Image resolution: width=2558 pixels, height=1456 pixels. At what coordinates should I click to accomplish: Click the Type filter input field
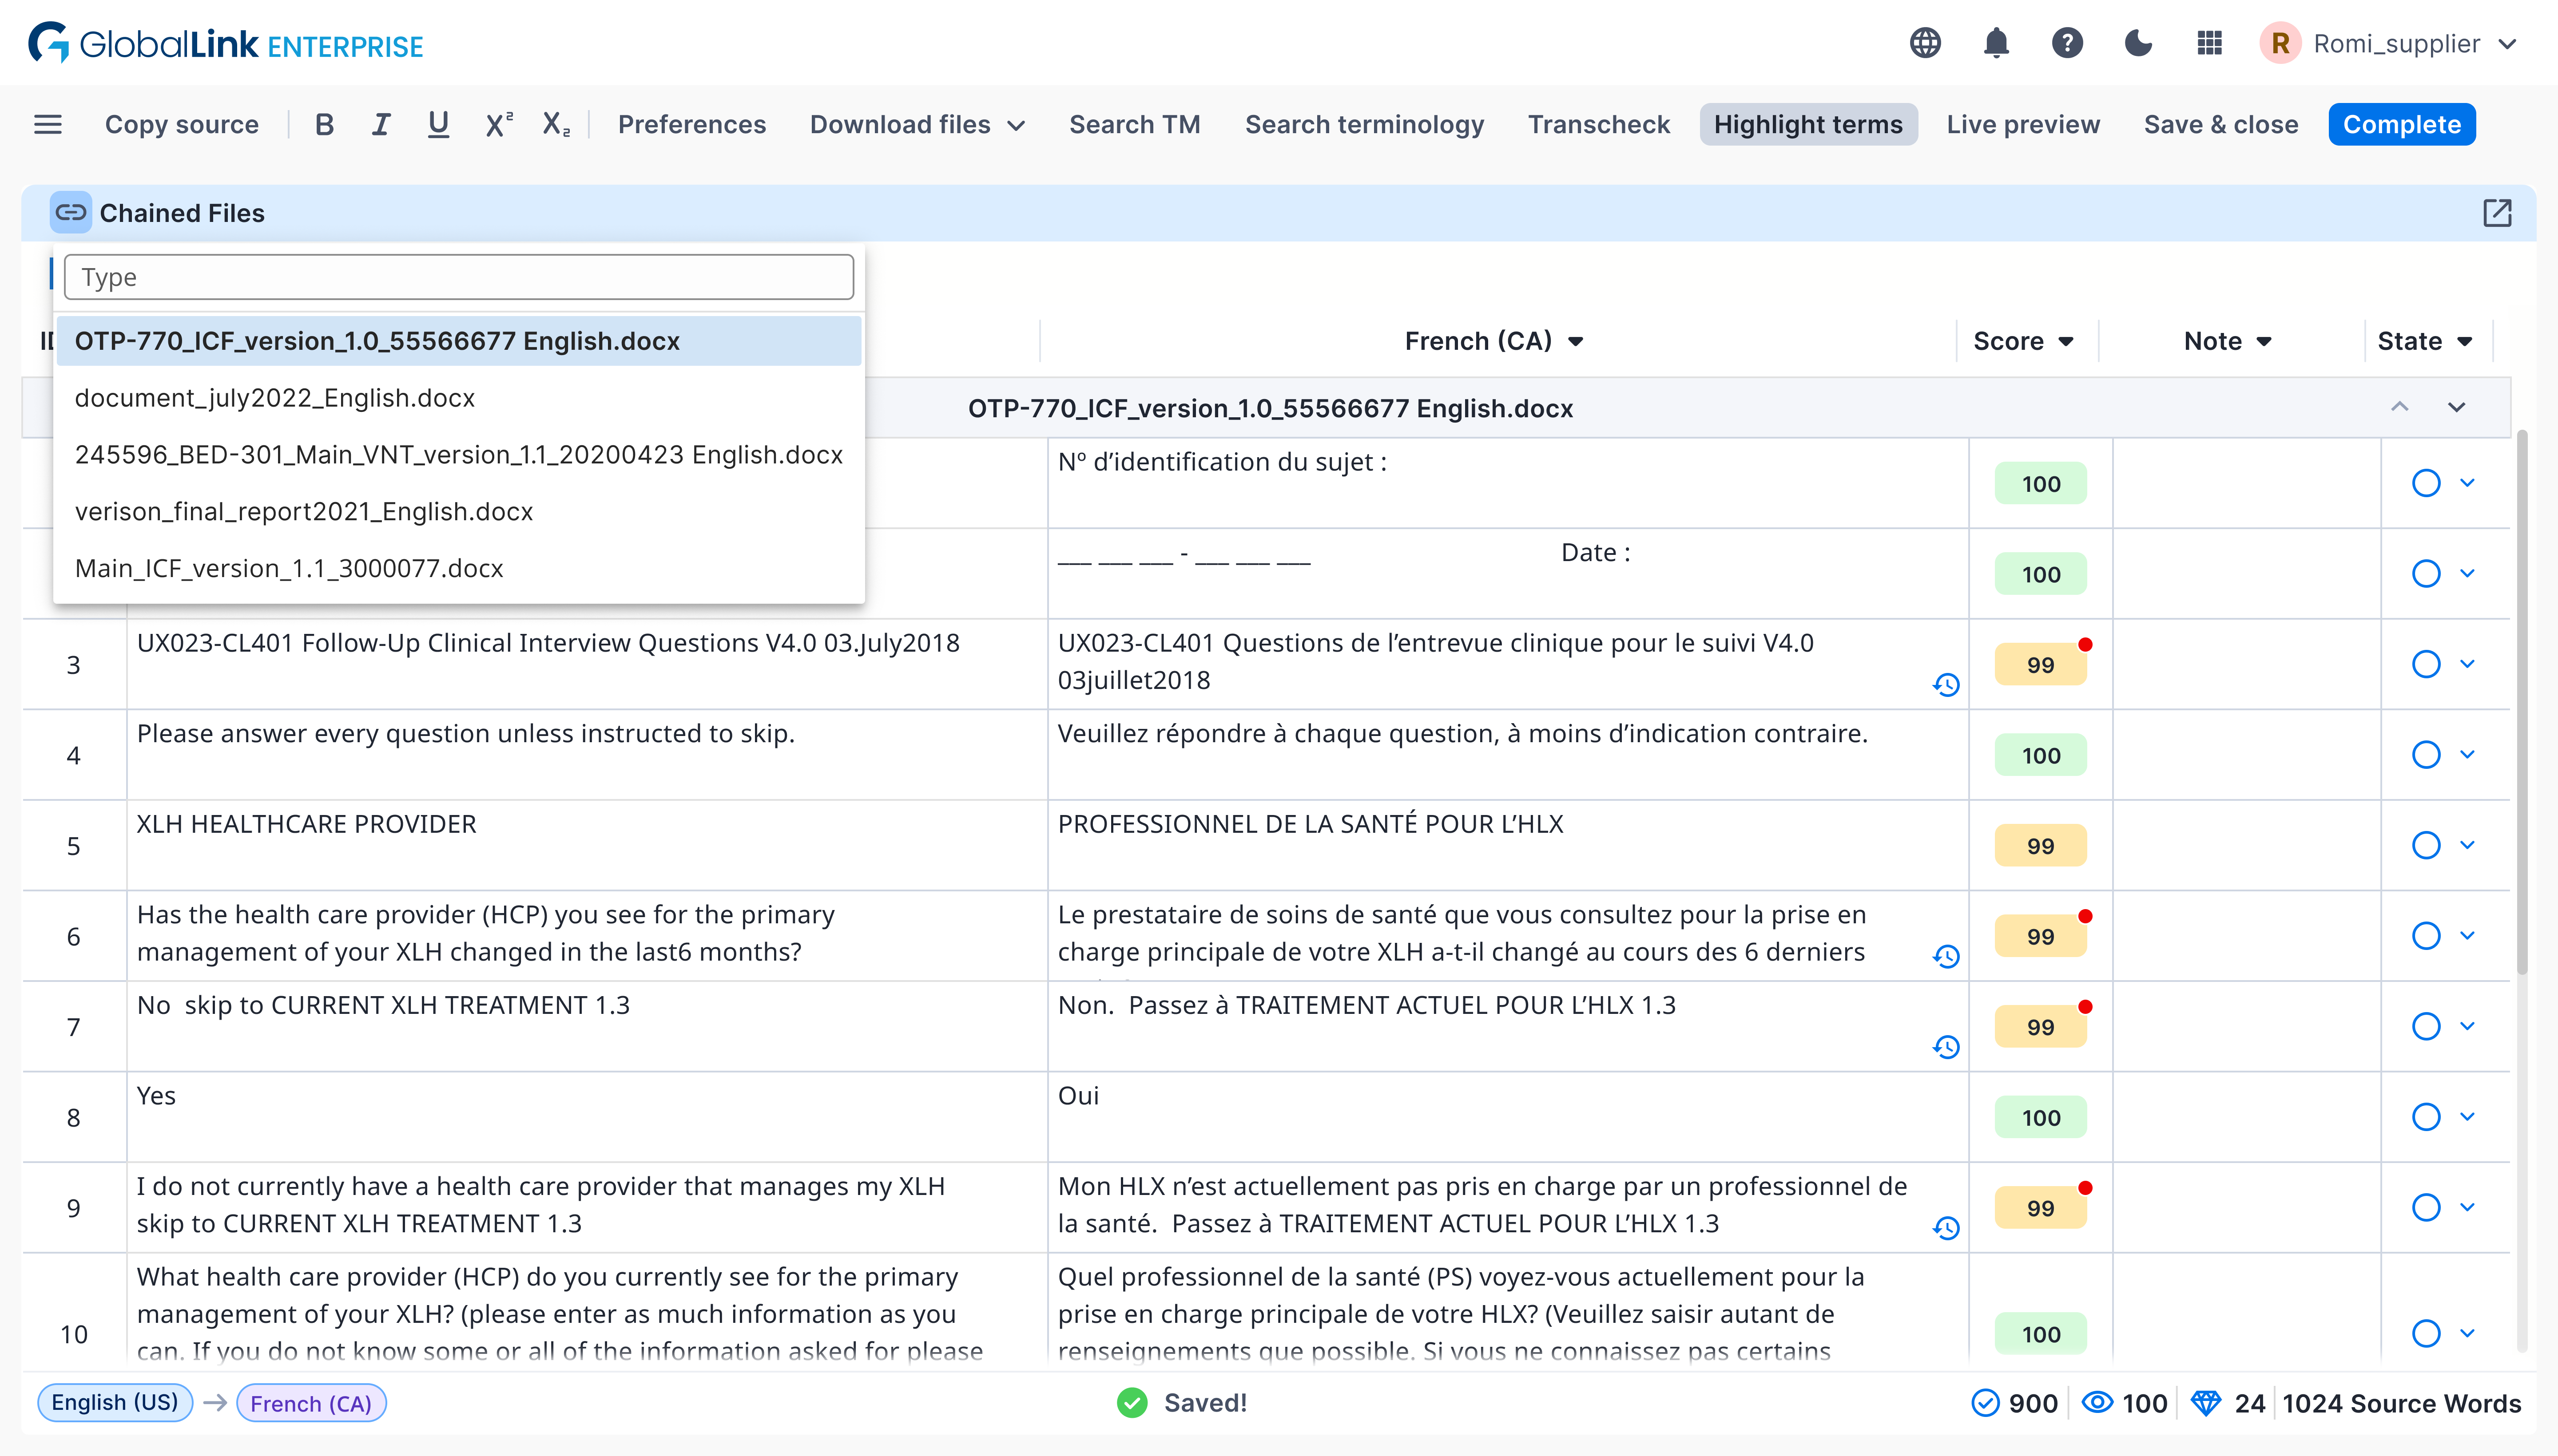tap(458, 277)
